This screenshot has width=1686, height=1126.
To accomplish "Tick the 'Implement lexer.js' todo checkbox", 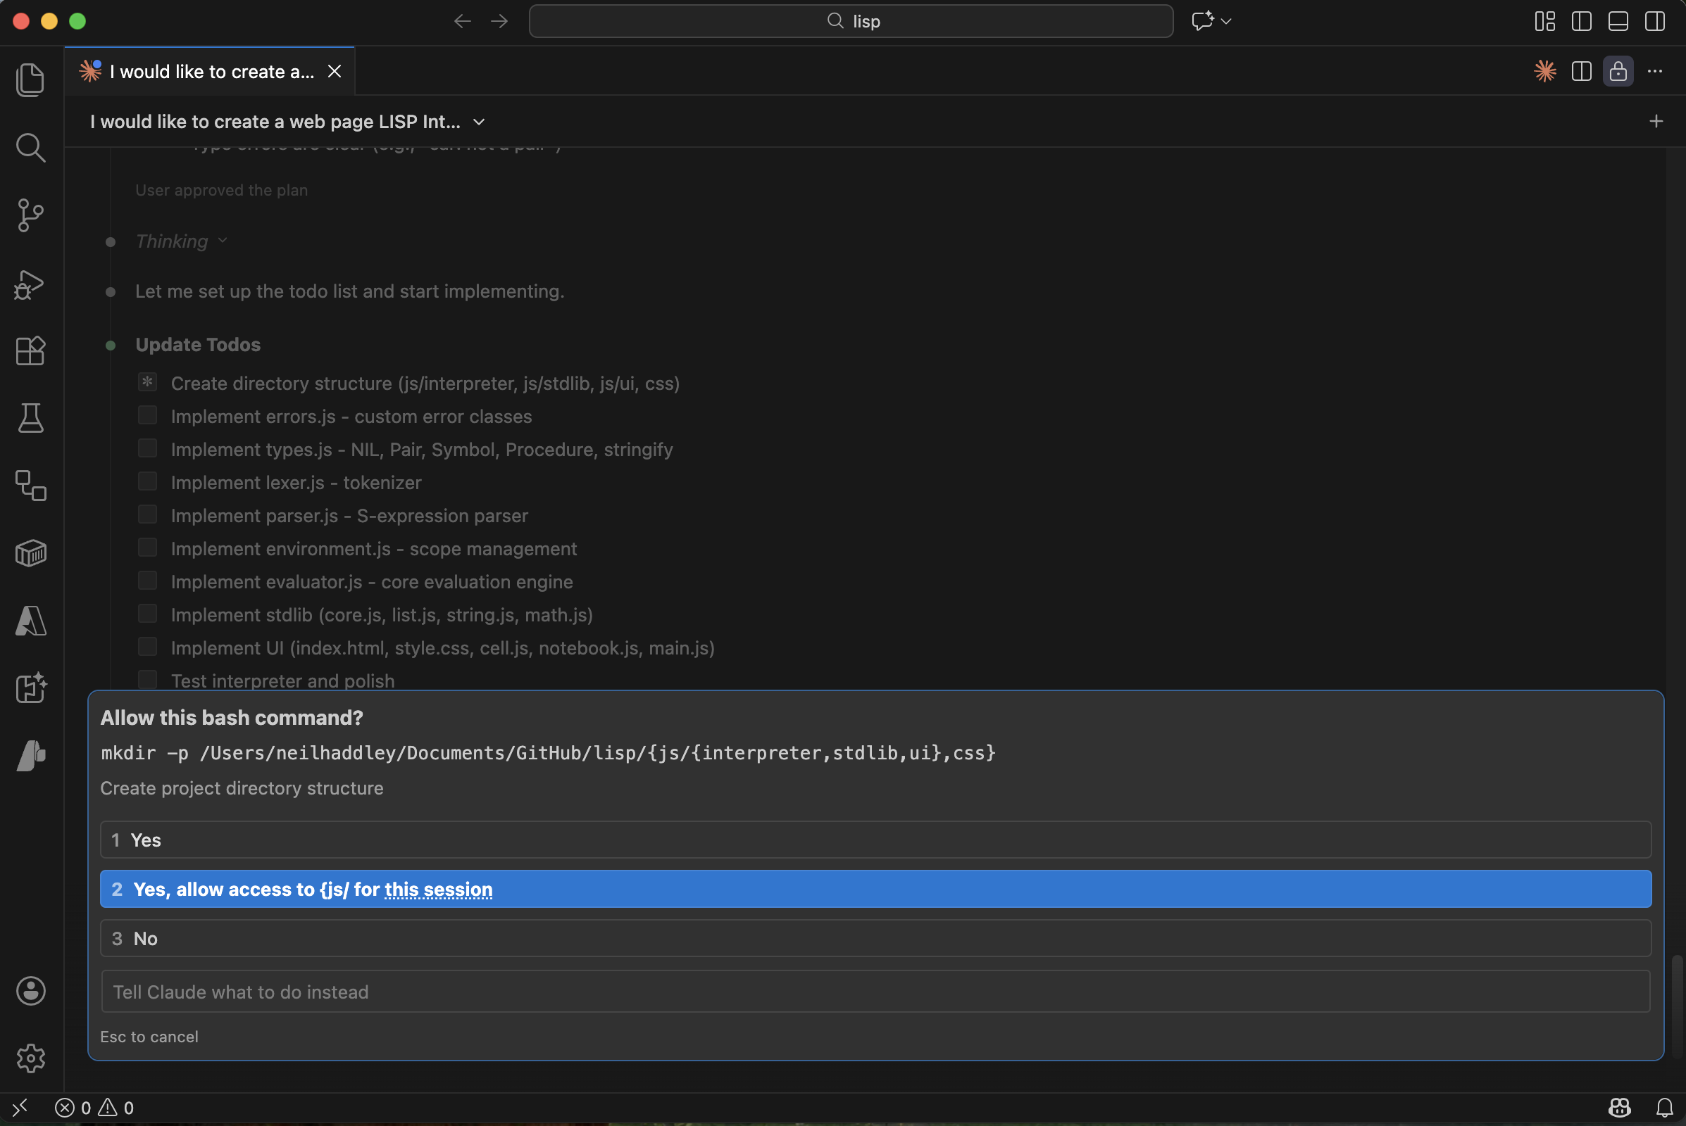I will [x=147, y=482].
